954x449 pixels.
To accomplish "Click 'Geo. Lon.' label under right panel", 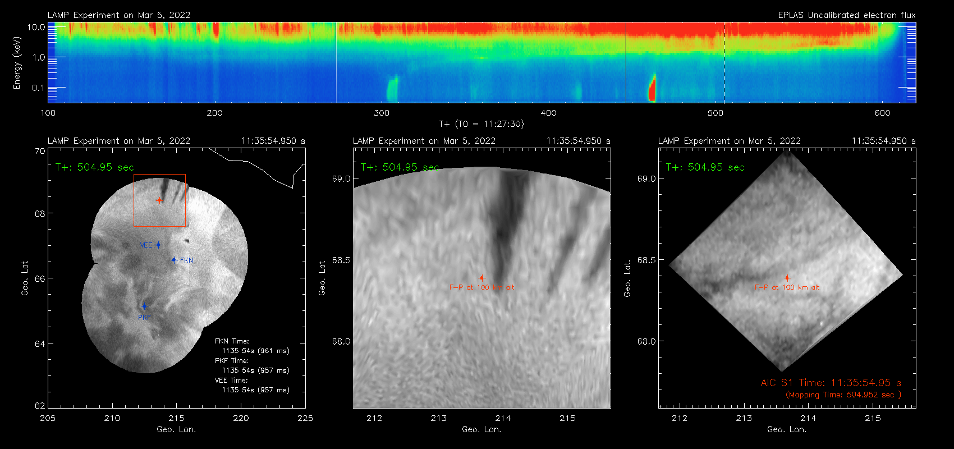I will point(787,429).
